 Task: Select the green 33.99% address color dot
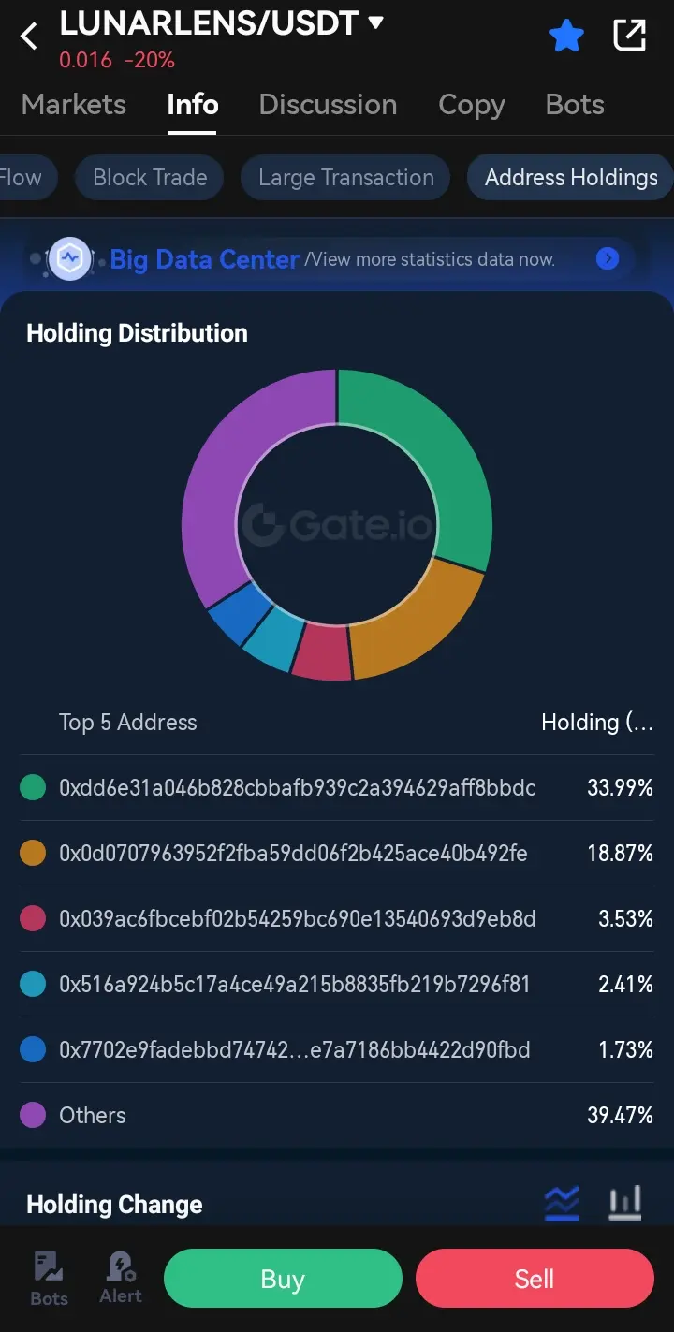coord(33,788)
